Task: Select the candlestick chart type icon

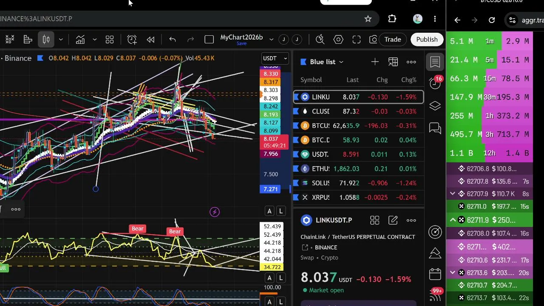Action: [x=46, y=40]
